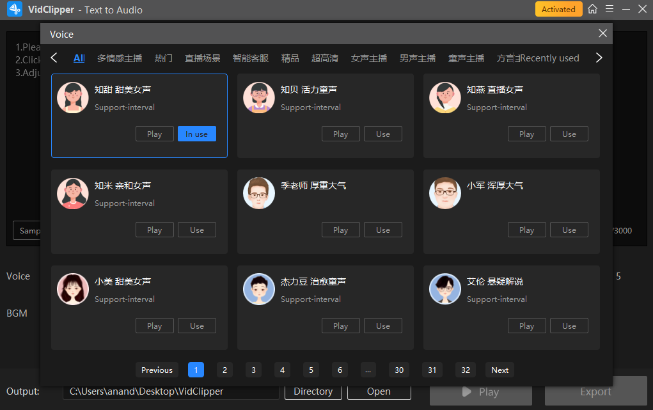Use the 小美 甜美女声 voice

point(196,326)
